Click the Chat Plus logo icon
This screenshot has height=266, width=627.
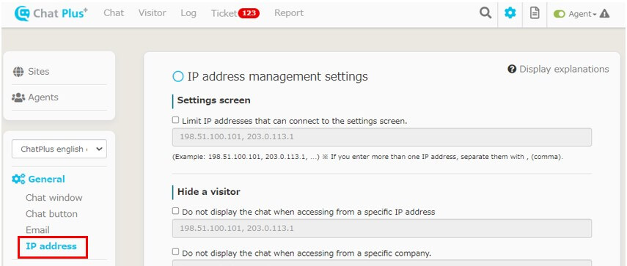[21, 14]
